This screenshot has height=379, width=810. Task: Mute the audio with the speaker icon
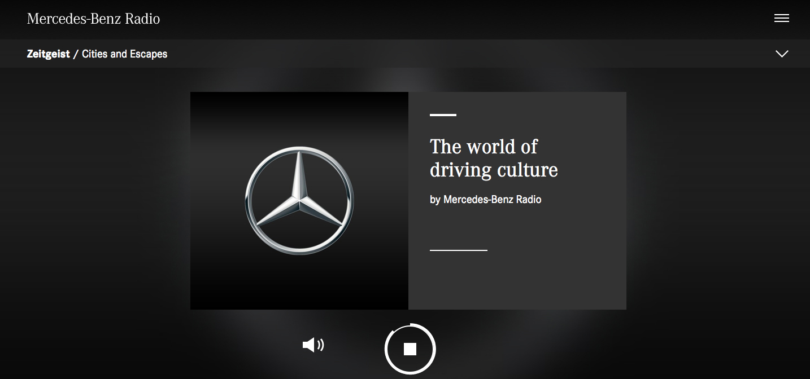point(312,345)
